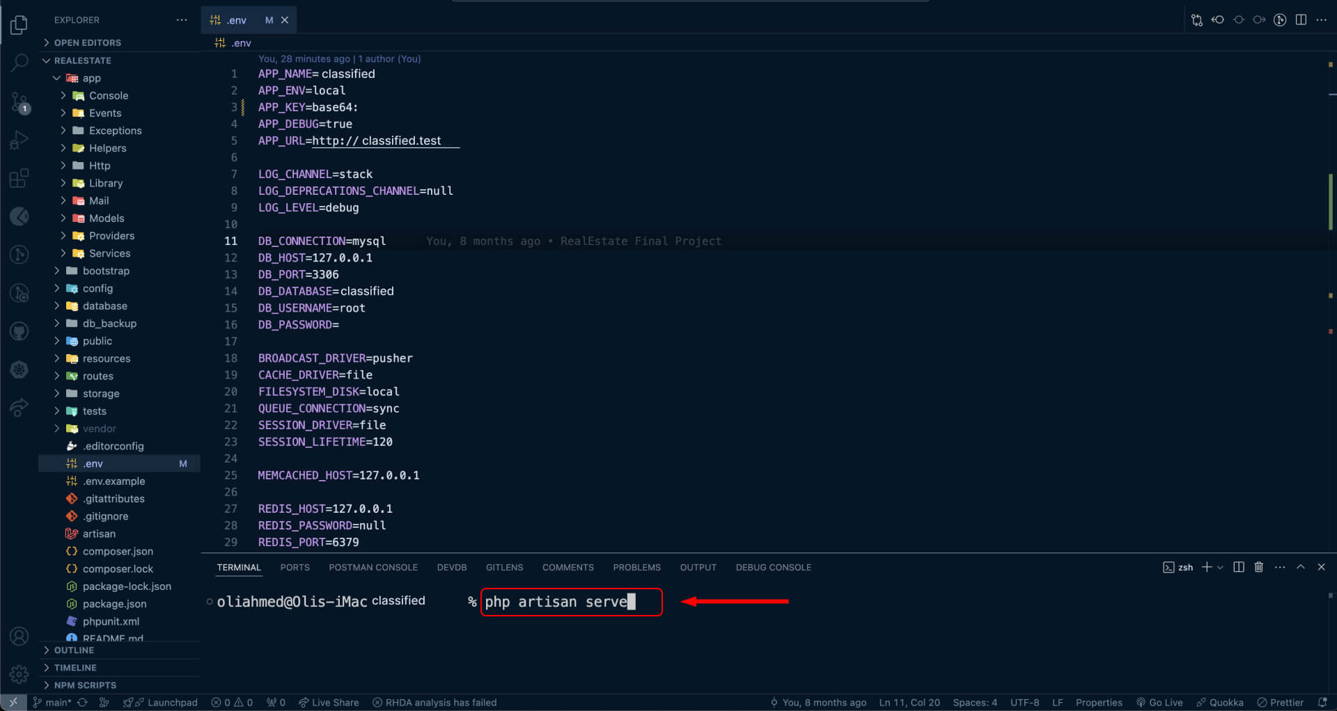
Task: Open the Extensions view icon
Action: tap(19, 179)
